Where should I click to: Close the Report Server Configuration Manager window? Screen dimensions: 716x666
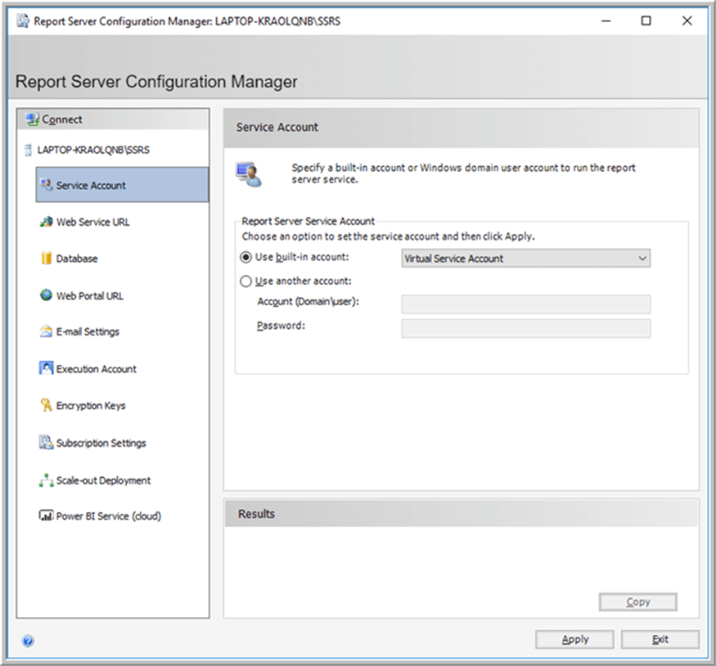click(x=687, y=21)
